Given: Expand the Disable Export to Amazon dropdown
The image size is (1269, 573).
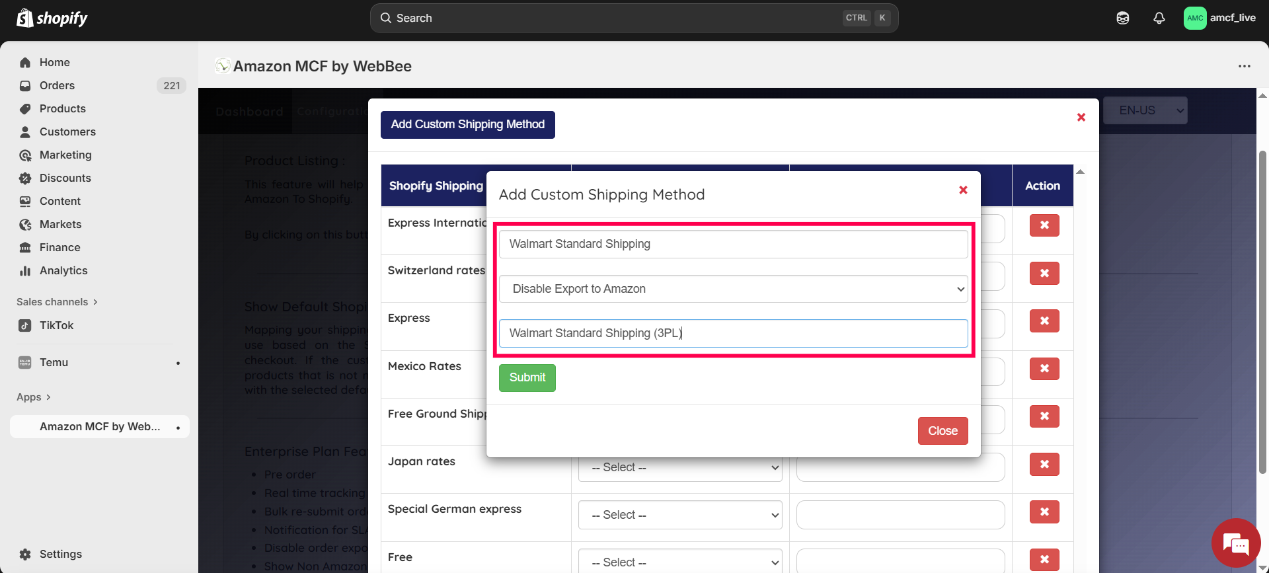Looking at the screenshot, I should (x=733, y=289).
